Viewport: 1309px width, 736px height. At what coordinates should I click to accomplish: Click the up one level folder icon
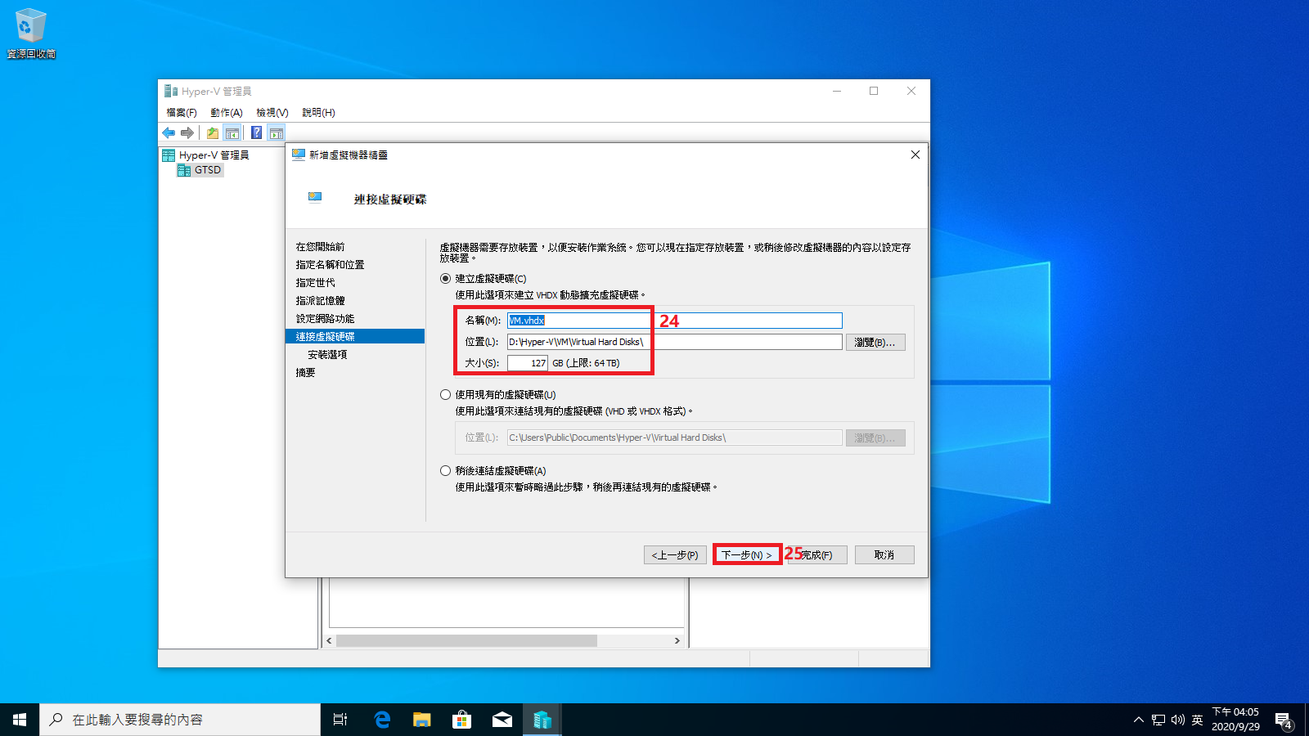213,132
